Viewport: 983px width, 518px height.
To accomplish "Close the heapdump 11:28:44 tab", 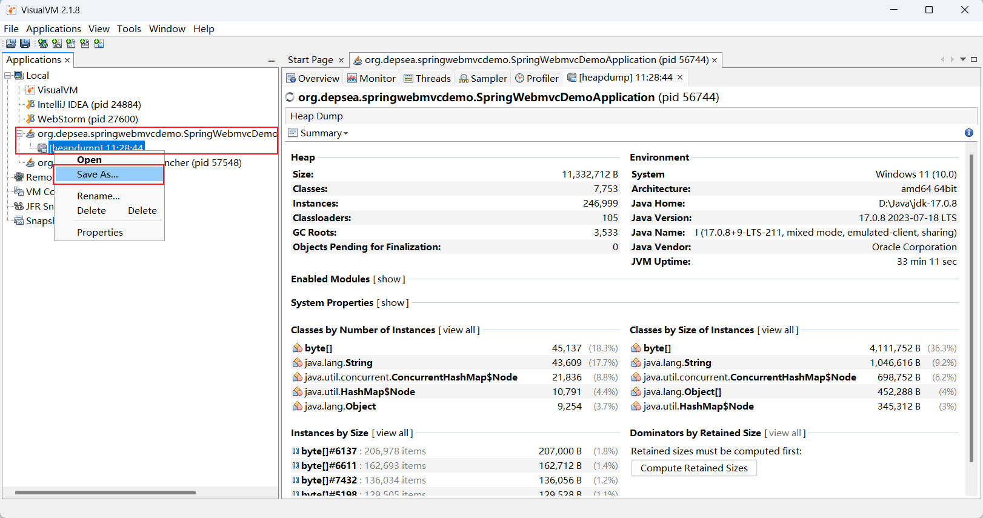I will (680, 78).
